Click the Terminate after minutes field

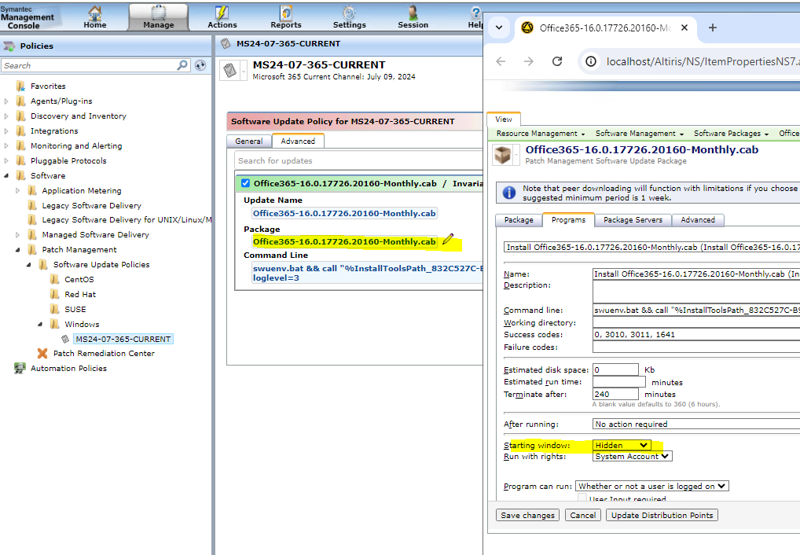[x=615, y=394]
